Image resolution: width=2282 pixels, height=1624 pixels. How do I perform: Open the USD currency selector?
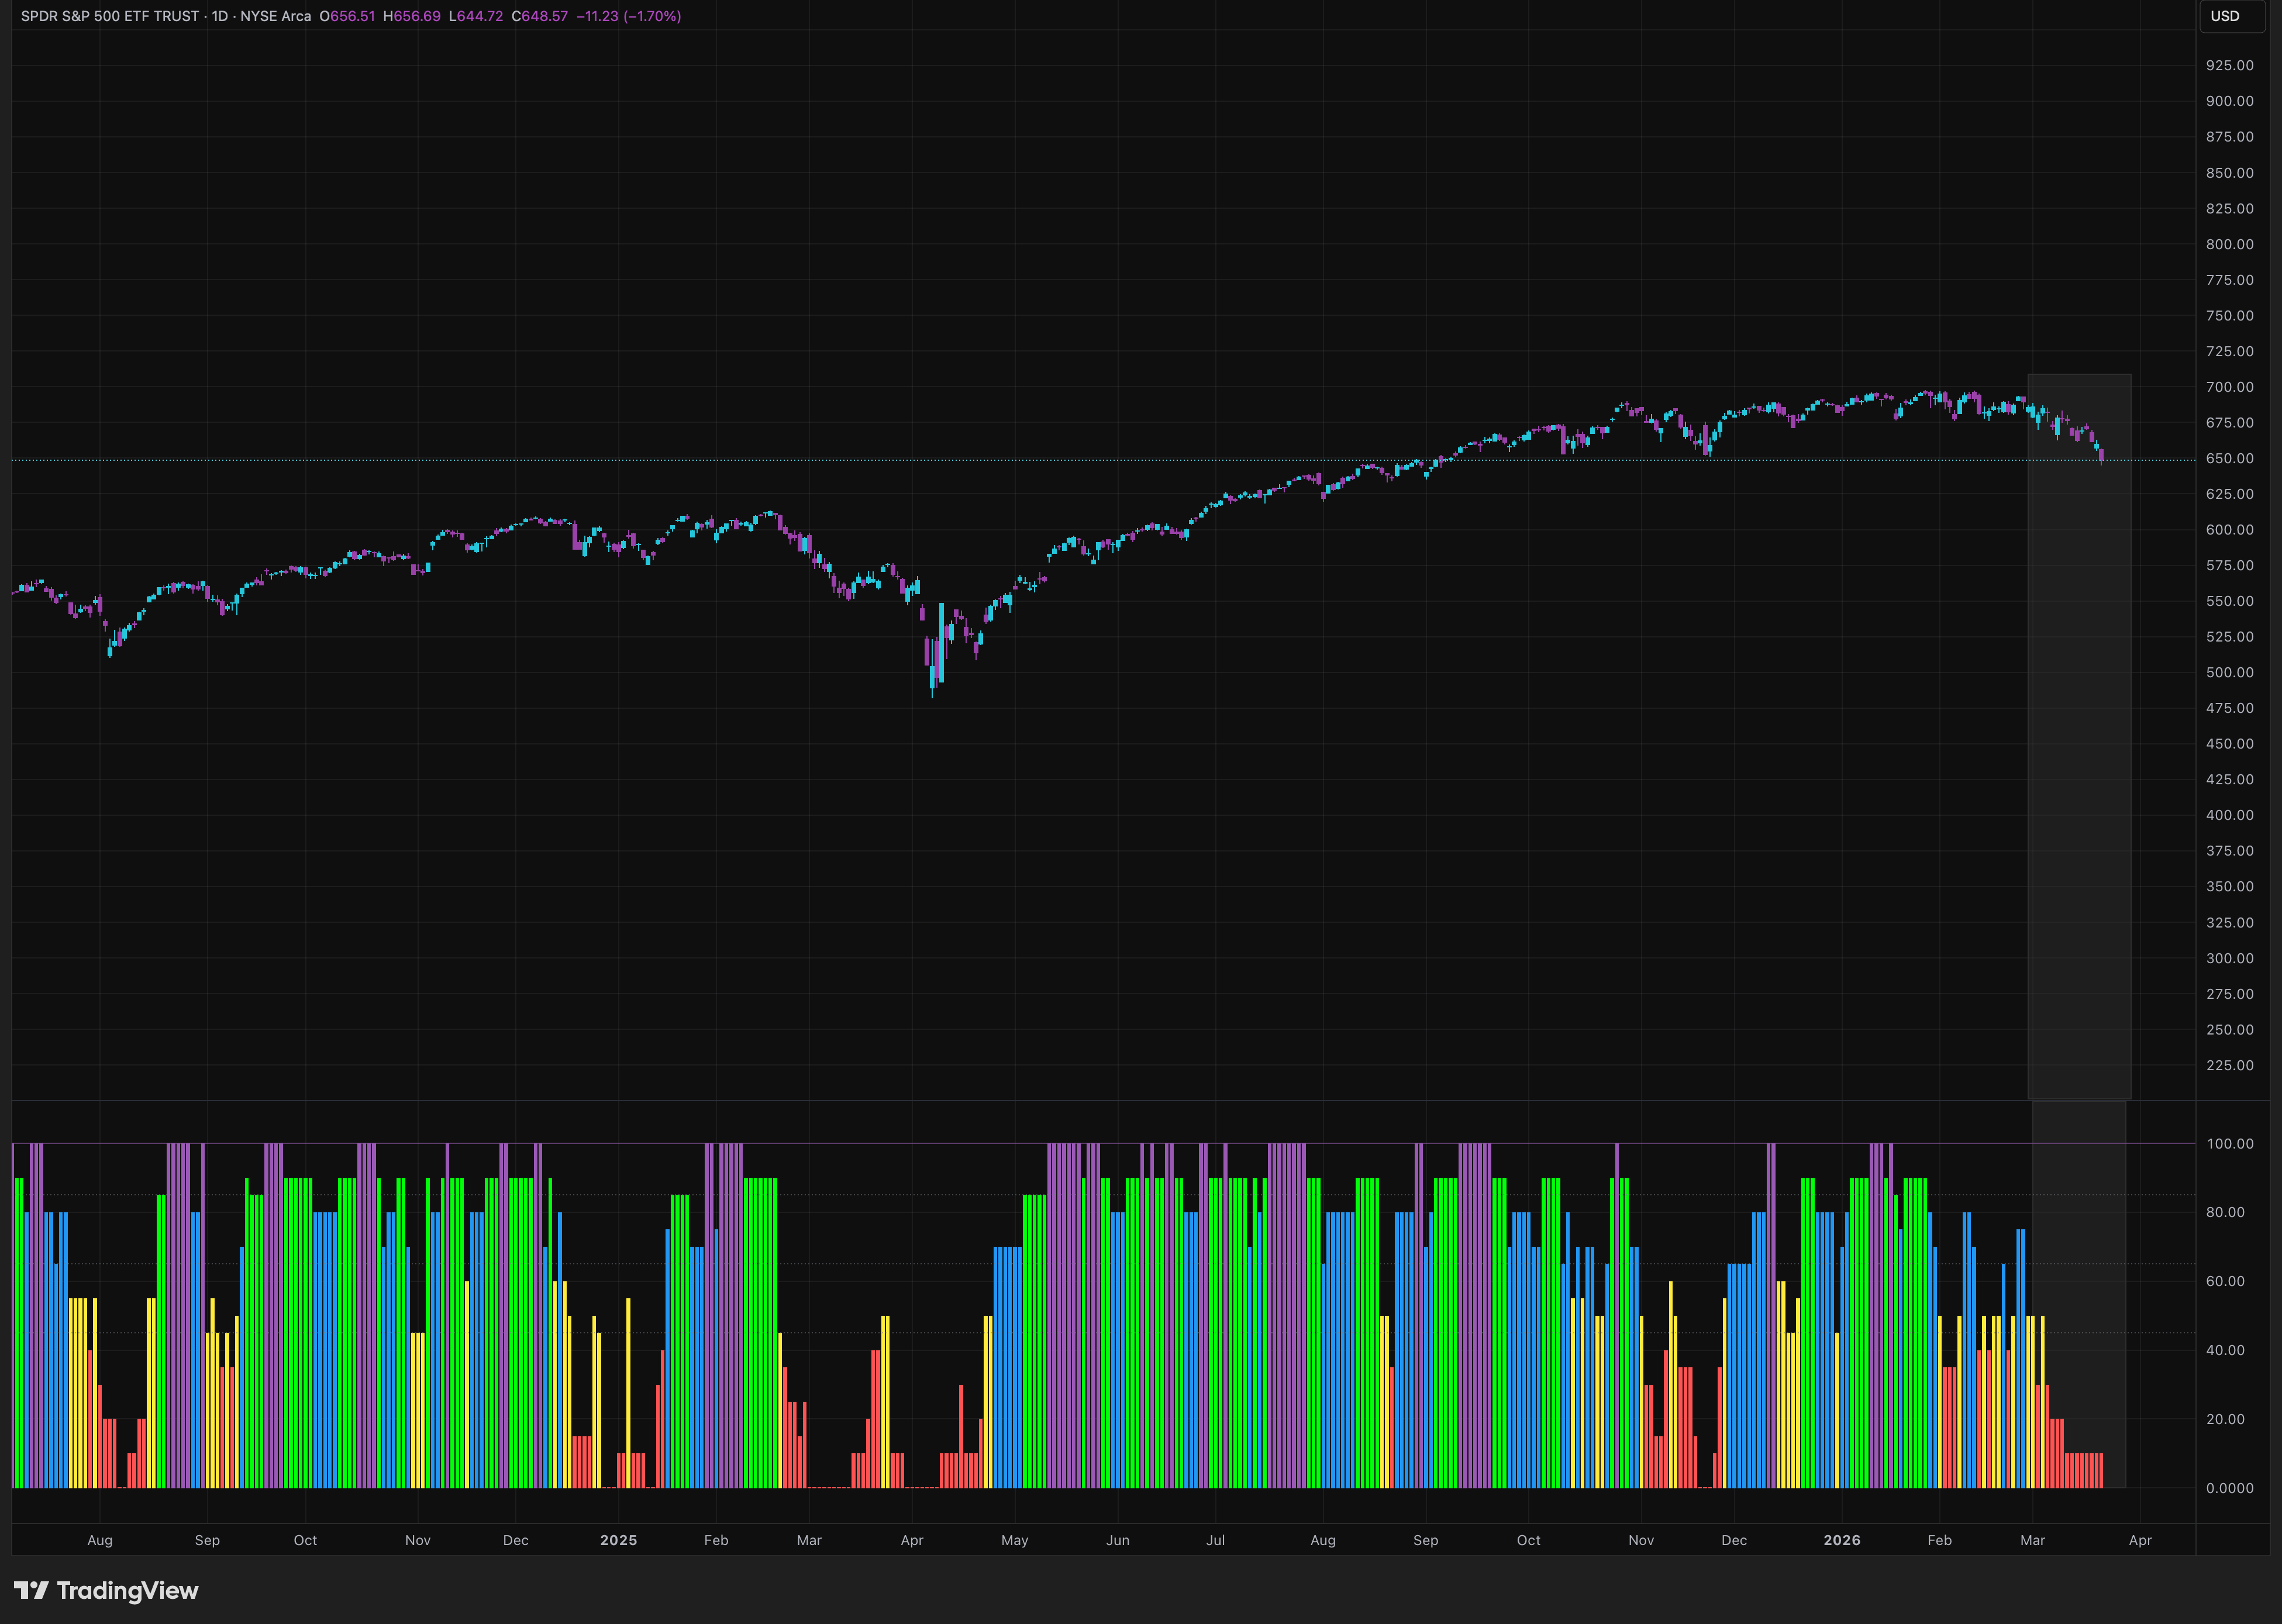(2229, 16)
